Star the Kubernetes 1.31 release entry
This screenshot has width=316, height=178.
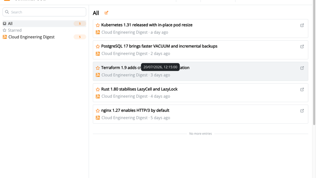point(98,25)
